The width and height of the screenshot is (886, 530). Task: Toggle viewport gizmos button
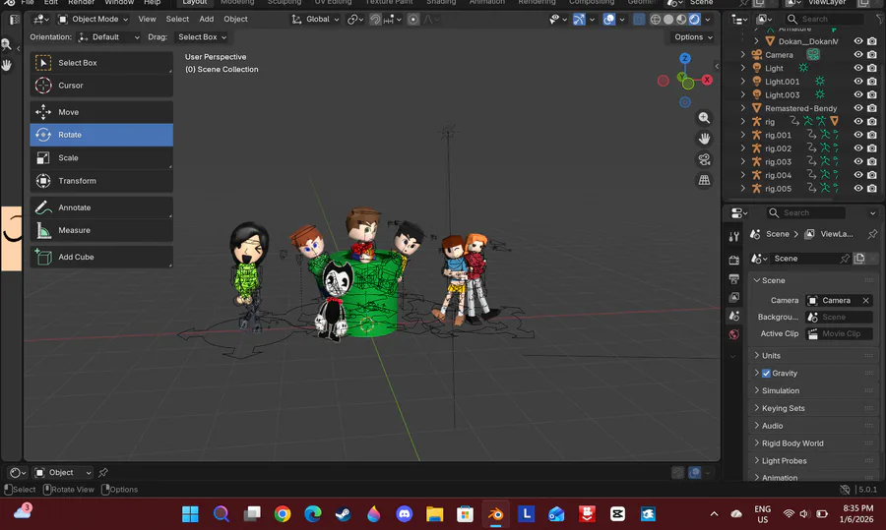click(x=579, y=20)
